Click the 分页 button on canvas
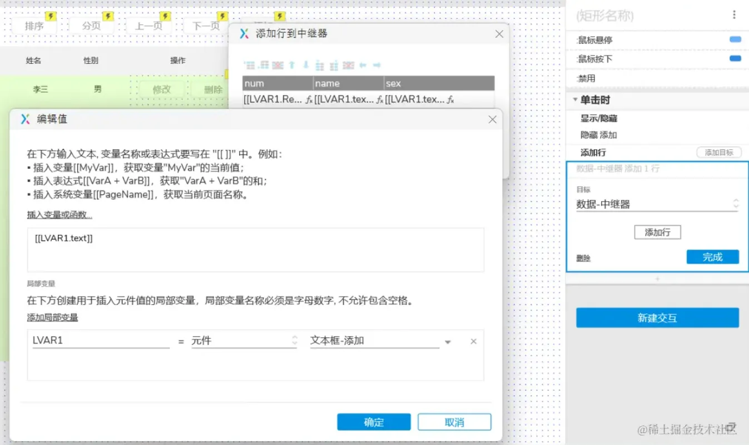The height and width of the screenshot is (445, 749). tap(92, 26)
